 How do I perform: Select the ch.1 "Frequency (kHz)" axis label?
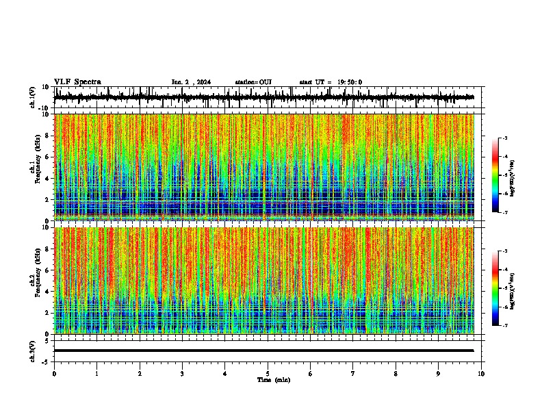[38, 159]
